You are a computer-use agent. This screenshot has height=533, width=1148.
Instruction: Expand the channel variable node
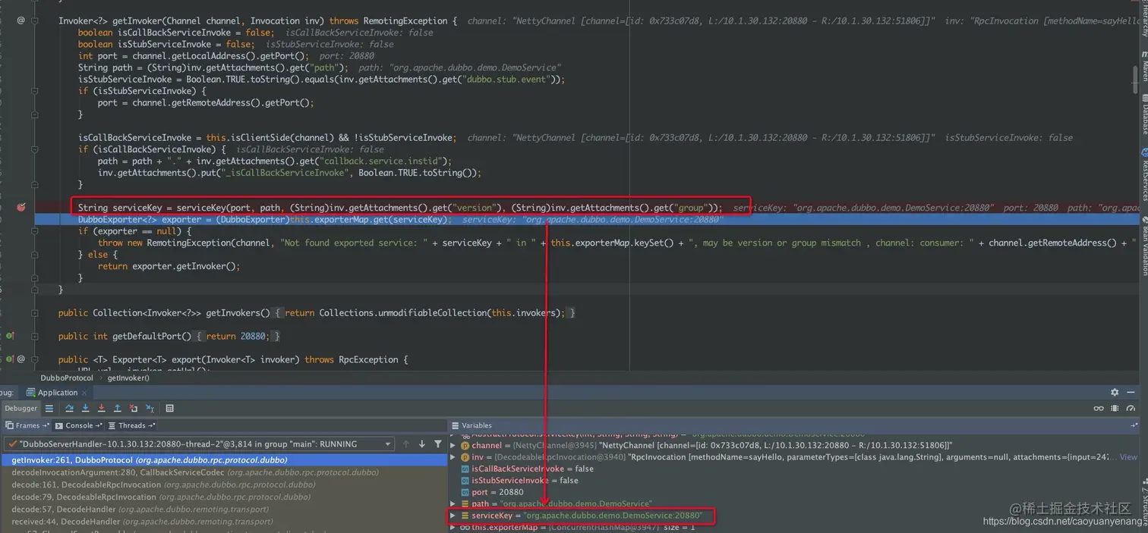click(x=453, y=446)
